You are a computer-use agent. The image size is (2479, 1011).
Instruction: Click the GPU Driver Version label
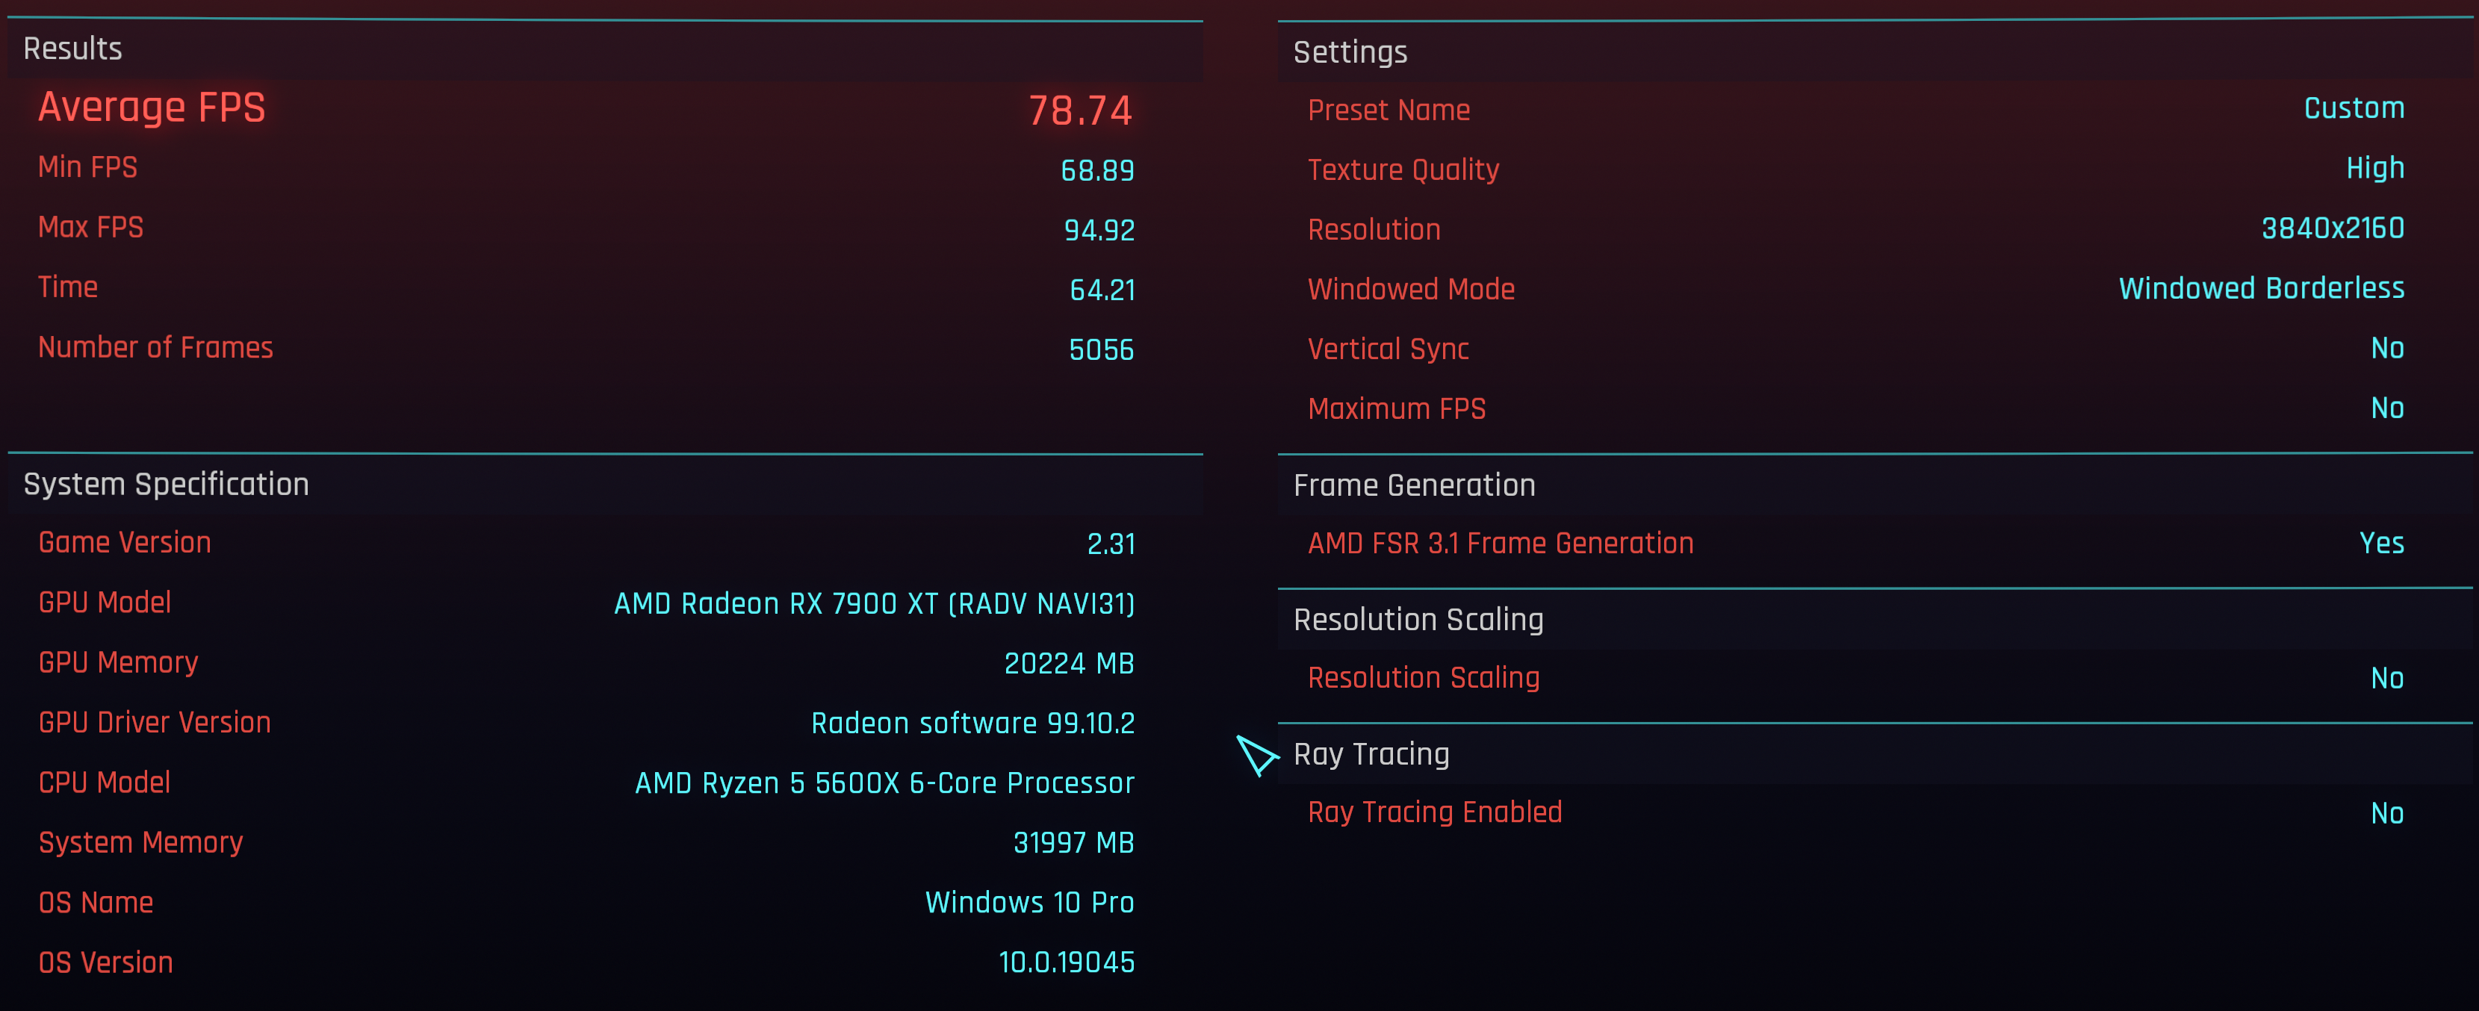[154, 723]
